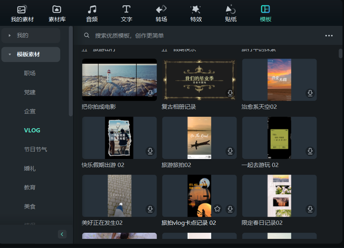The image size is (344, 248).
Task: Switch to the 模板 tab
Action: [x=265, y=13]
